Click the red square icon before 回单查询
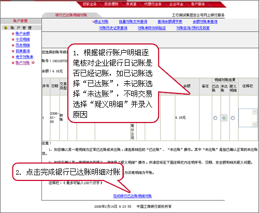This screenshot has width=259, height=213. (13, 51)
